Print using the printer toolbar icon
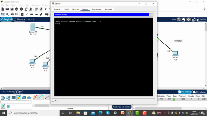Image resolution: width=207 pixels, height=116 pixels. pos(16,9)
